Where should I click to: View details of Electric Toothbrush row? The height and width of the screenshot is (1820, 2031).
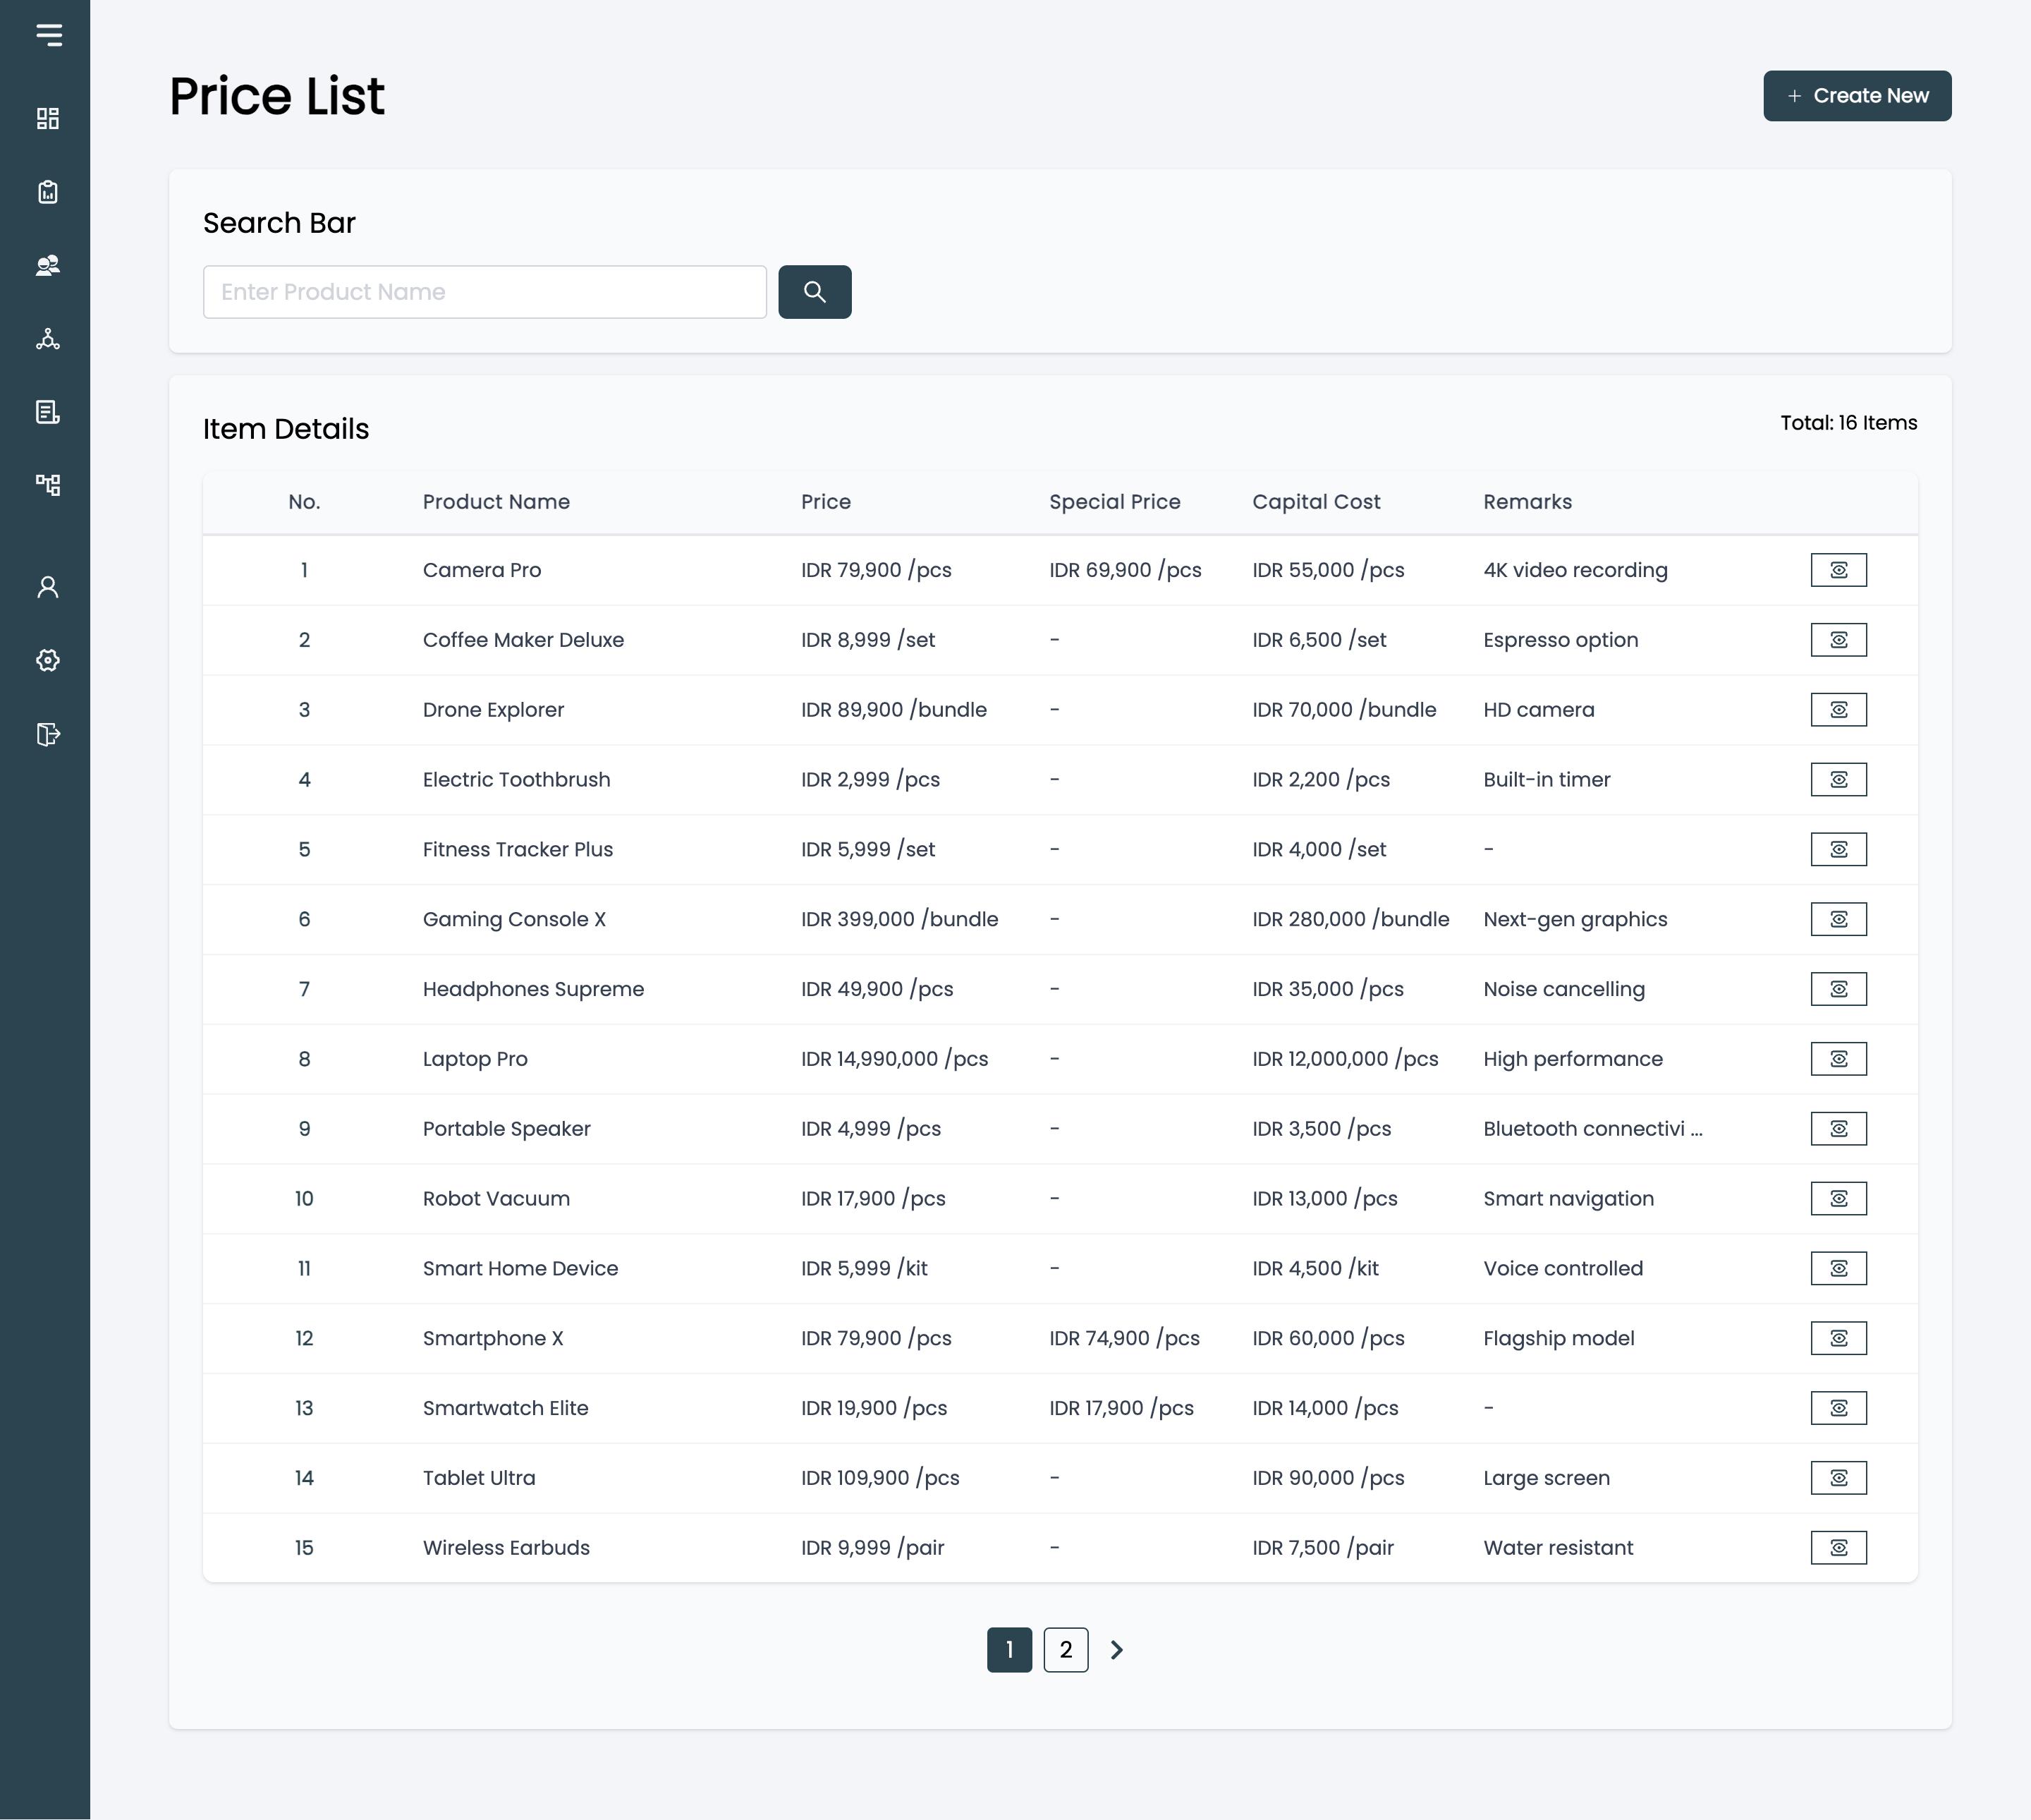point(1838,779)
